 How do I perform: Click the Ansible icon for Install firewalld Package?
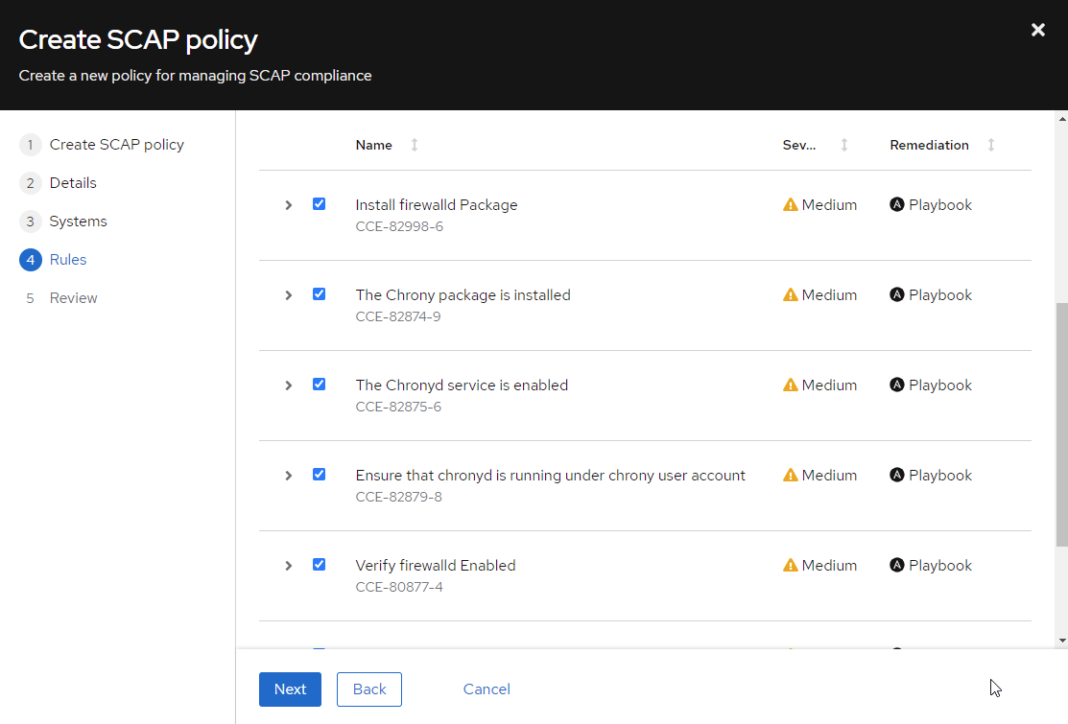pyautogui.click(x=897, y=204)
